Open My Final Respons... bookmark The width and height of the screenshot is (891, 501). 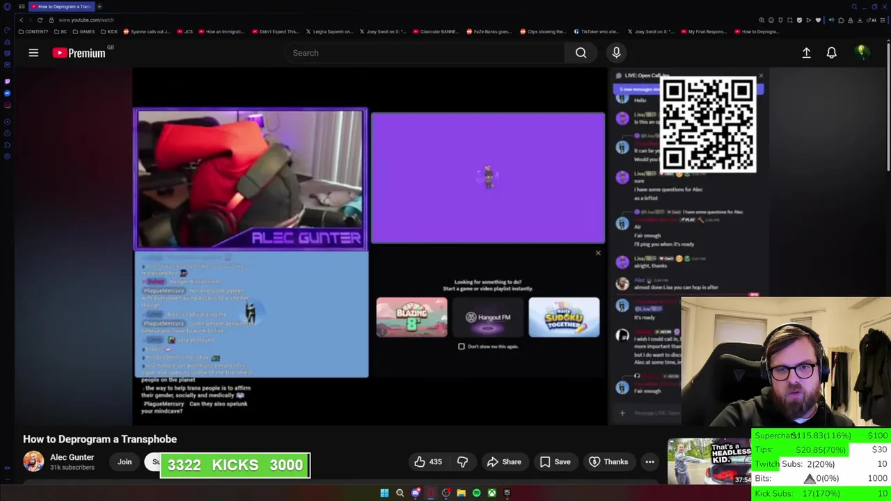704,31
